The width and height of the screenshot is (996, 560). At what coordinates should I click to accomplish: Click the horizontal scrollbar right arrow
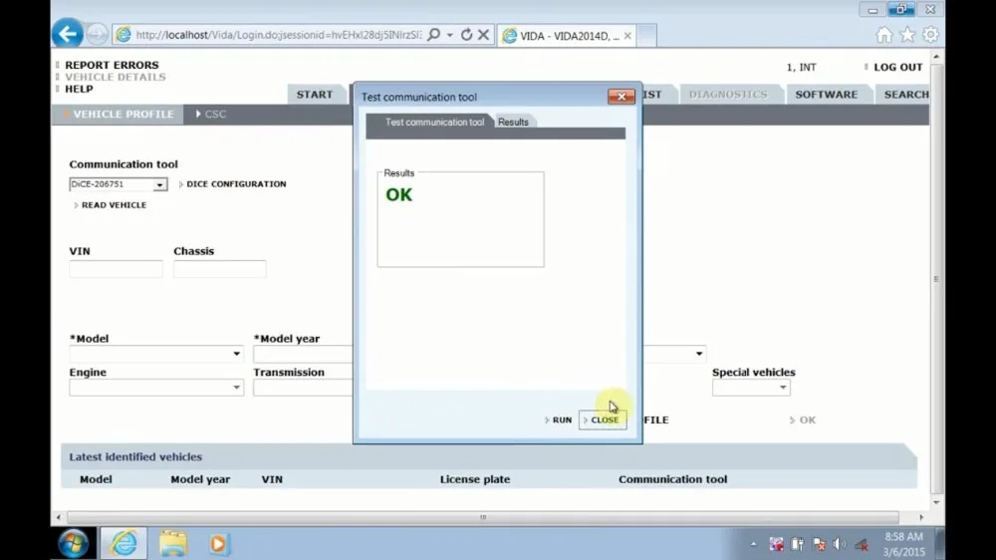pos(921,517)
